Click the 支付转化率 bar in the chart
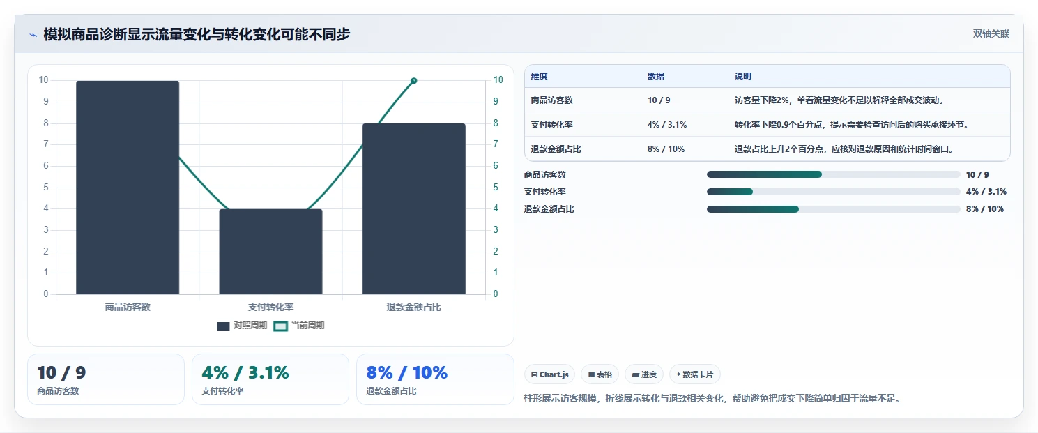1038x433 pixels. click(270, 252)
